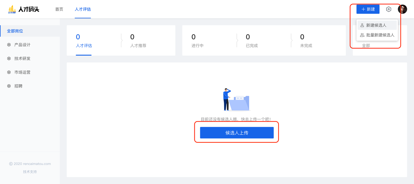The width and height of the screenshot is (414, 184).
Task: Click the 新建 dropdown button
Action: [x=368, y=9]
